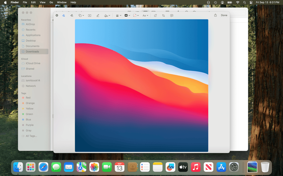
Task: Open Freeform from the Dock
Action: (x=170, y=167)
